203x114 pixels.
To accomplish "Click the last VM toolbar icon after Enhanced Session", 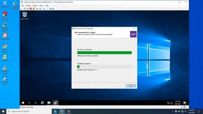I will tap(53, 9).
